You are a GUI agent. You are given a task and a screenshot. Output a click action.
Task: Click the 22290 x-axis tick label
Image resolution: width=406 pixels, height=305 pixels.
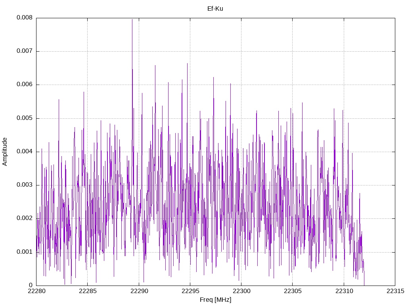pos(139,291)
